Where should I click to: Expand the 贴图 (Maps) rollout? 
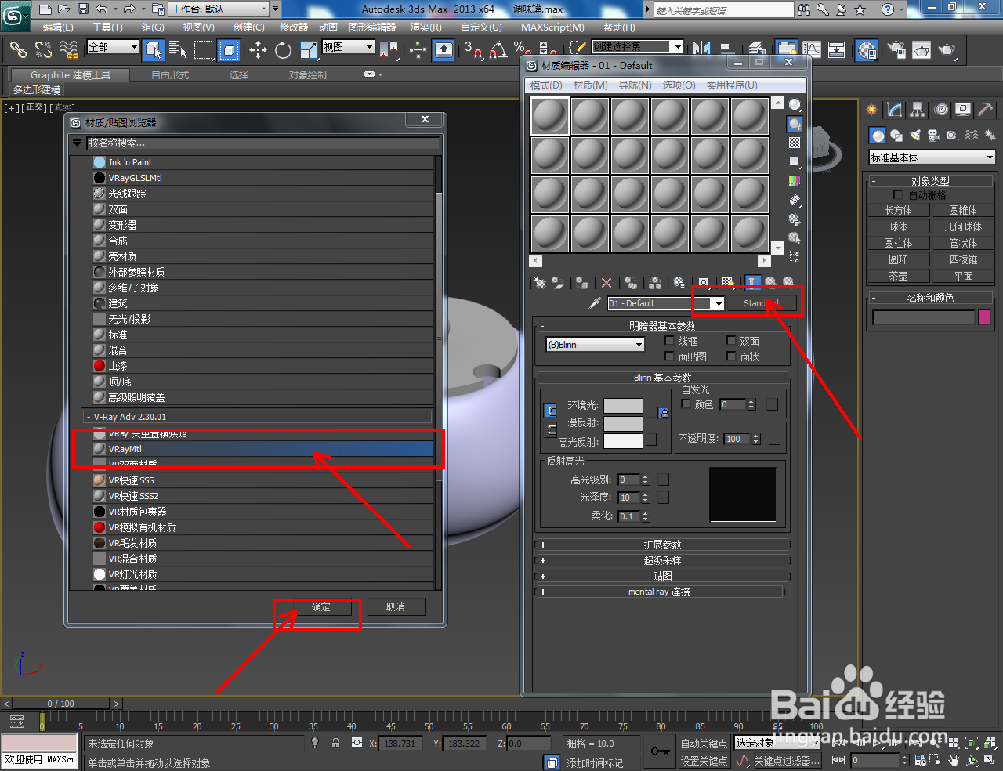[662, 576]
